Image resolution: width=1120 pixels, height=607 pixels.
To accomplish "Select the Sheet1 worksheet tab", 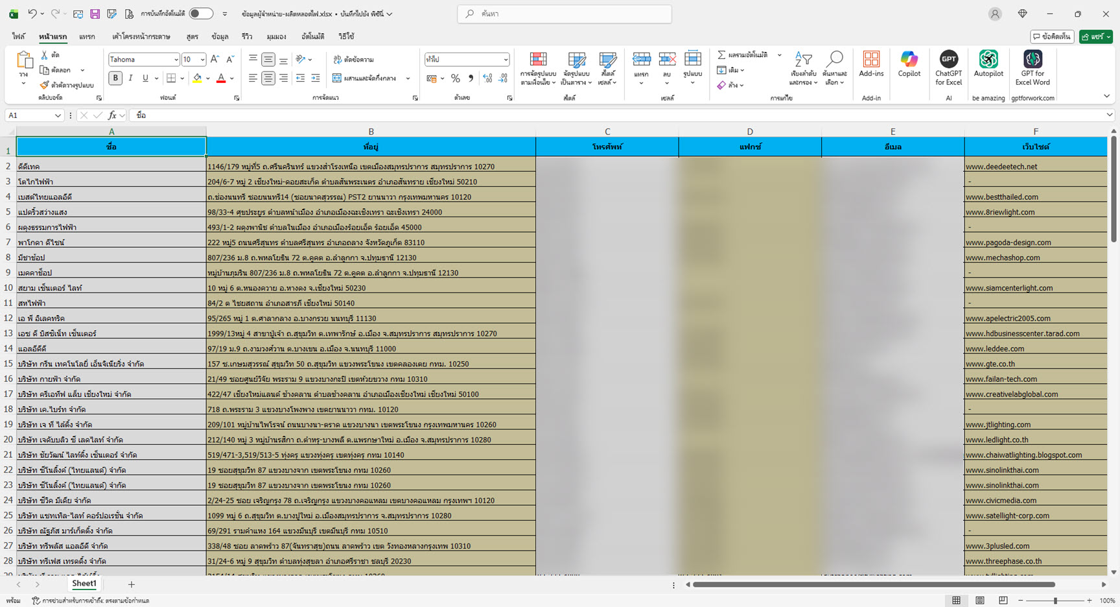I will (84, 584).
